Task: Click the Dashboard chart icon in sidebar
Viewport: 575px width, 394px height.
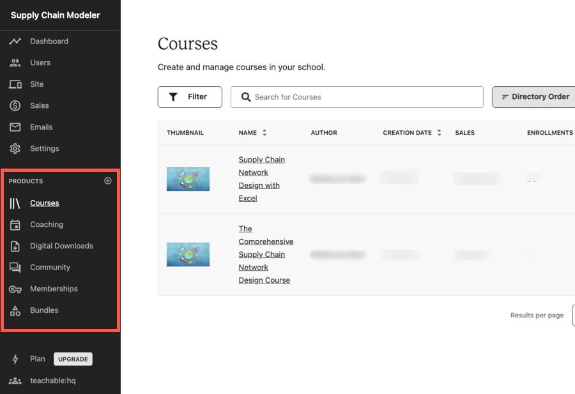Action: click(x=15, y=42)
